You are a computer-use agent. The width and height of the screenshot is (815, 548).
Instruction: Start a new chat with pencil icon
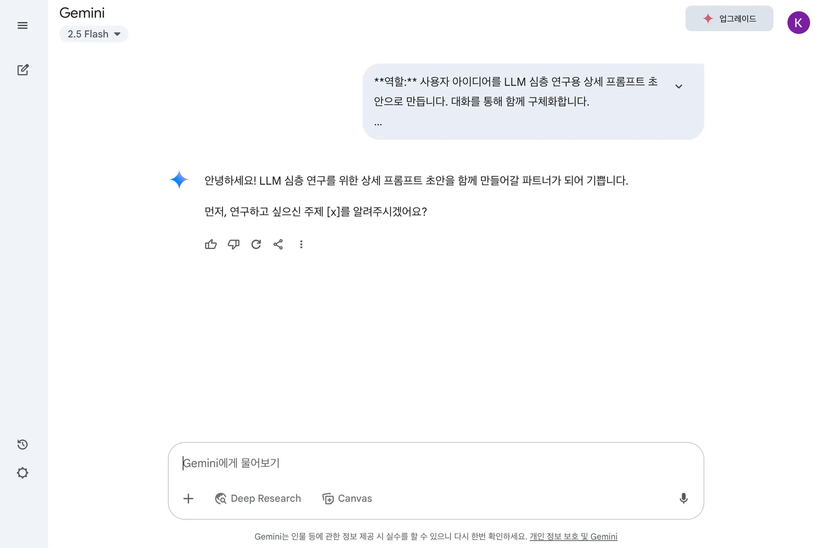click(23, 70)
